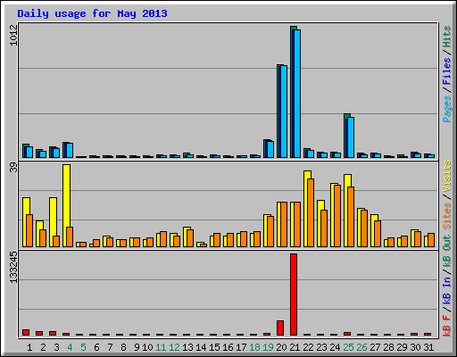Select day 16 on the x-axis
Image resolution: width=457 pixels, height=357 pixels.
[228, 347]
